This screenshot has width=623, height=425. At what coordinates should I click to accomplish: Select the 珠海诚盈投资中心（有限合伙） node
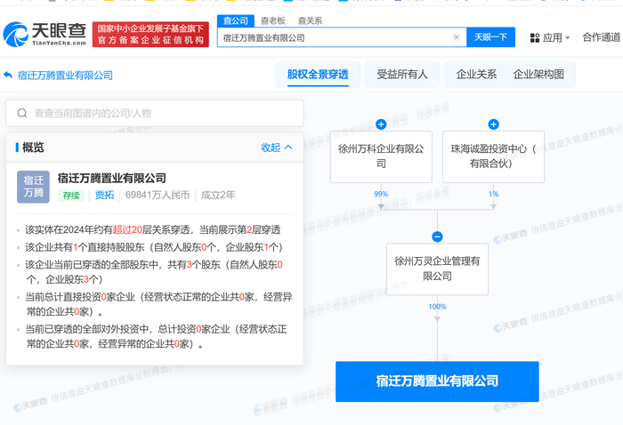click(x=493, y=156)
